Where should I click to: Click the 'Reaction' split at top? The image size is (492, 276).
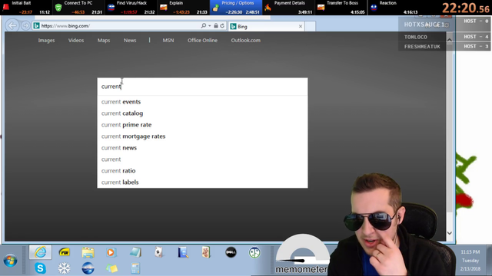pyautogui.click(x=393, y=8)
